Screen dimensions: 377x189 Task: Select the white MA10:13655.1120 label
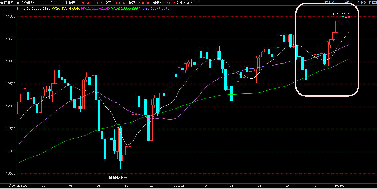coord(35,8)
